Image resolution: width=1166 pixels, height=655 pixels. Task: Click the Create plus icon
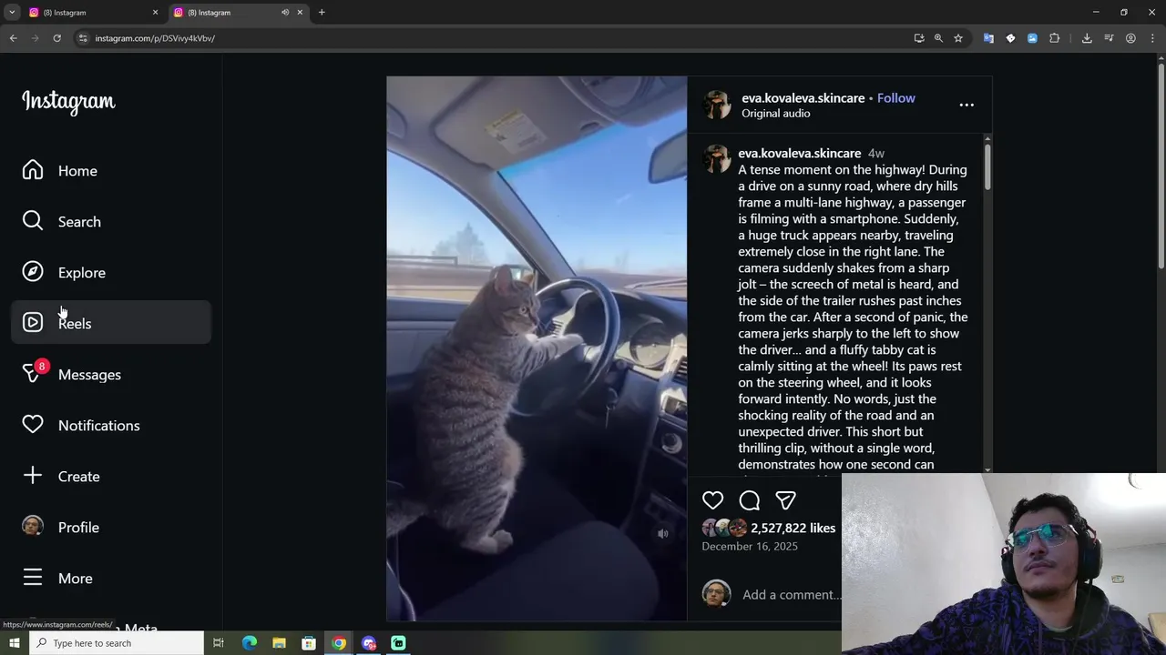click(33, 476)
